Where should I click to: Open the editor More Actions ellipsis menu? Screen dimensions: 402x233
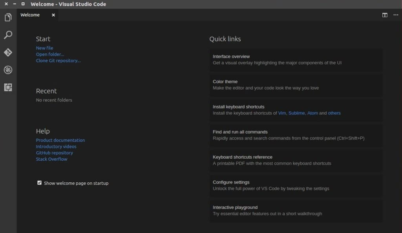coord(396,15)
